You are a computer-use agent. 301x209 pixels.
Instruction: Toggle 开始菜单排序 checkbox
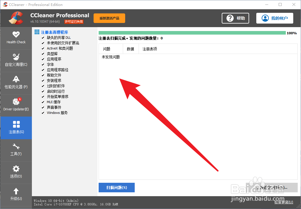43,97
